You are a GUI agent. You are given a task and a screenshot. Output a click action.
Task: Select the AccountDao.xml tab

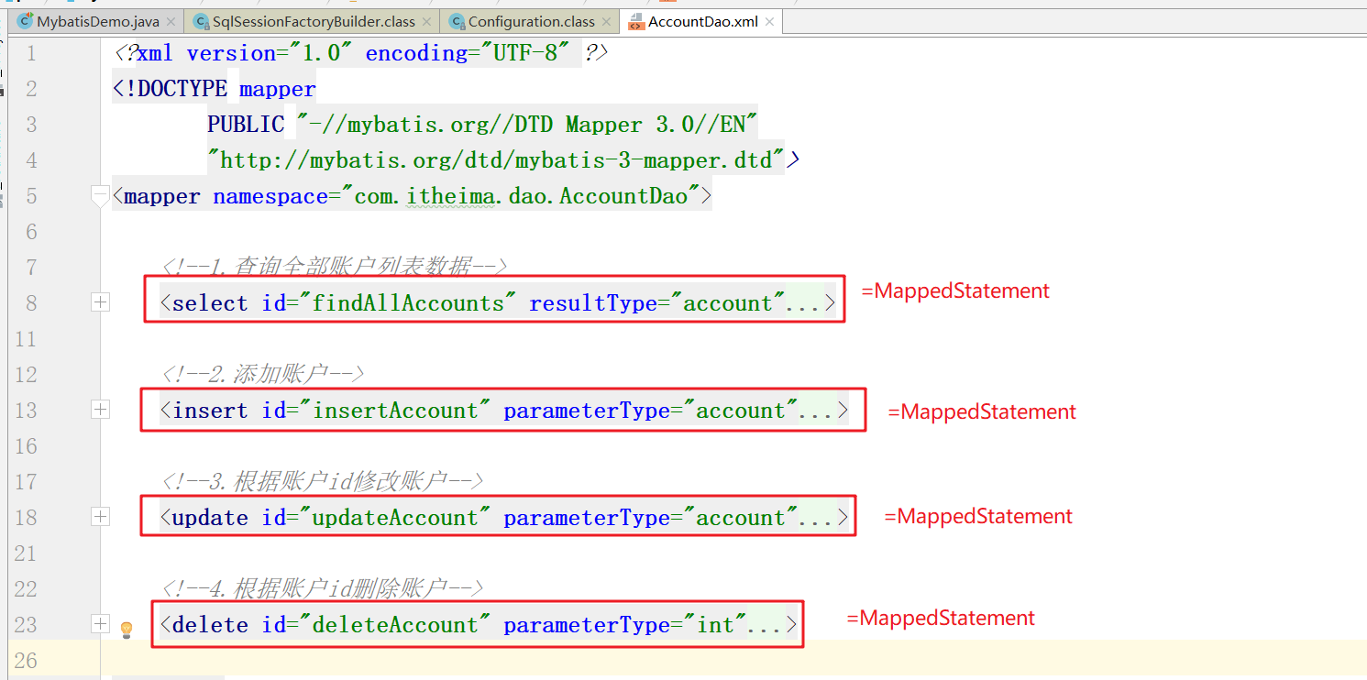(701, 21)
